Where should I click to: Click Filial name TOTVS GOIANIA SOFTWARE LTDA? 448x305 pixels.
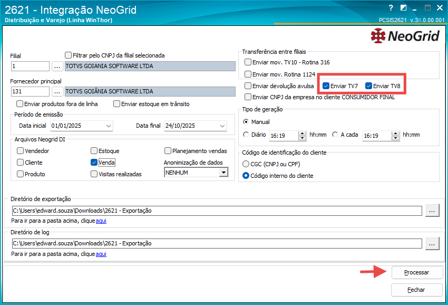pyautogui.click(x=150, y=66)
